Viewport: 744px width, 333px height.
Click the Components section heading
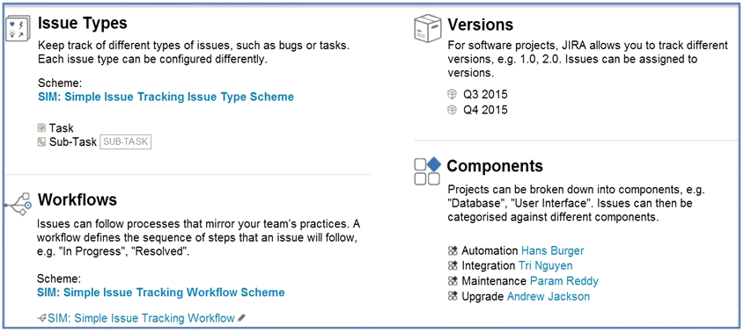coord(495,166)
